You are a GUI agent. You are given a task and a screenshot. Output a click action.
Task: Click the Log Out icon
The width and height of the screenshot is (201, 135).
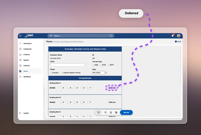[x=20, y=113]
